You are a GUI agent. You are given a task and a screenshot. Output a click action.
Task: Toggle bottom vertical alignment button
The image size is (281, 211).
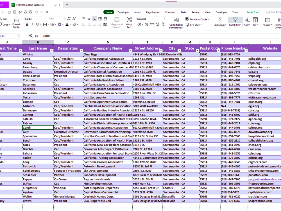pos(94,19)
